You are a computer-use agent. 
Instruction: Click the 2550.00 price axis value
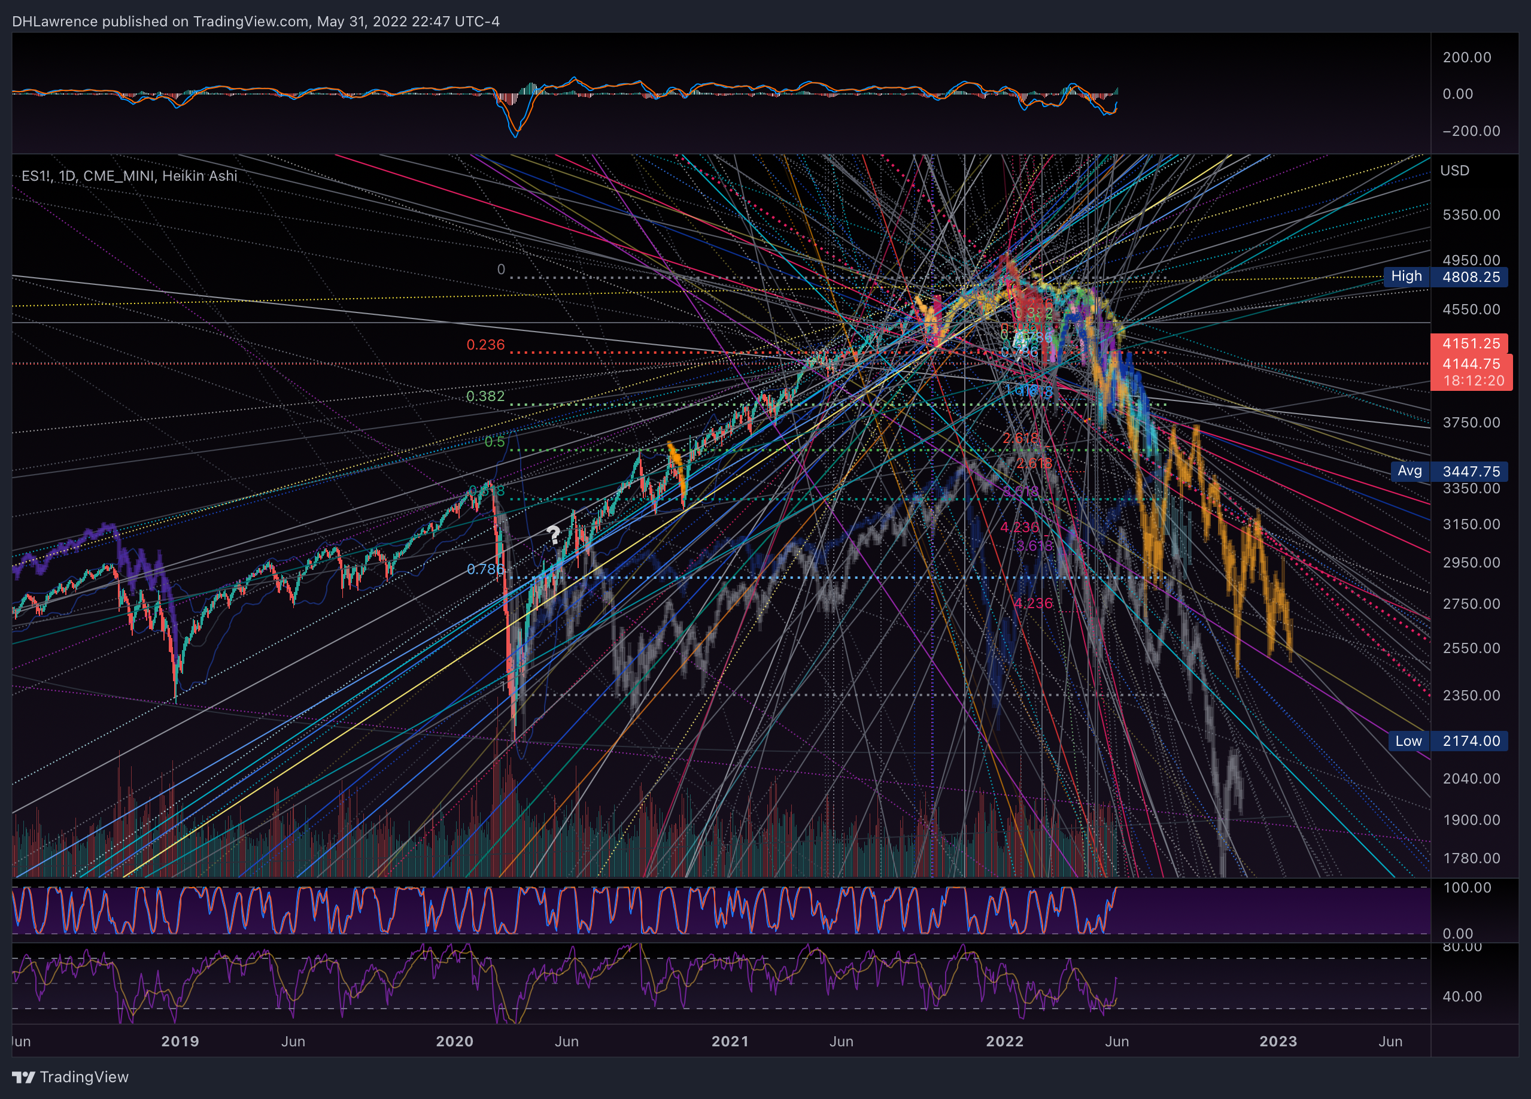[x=1471, y=648]
